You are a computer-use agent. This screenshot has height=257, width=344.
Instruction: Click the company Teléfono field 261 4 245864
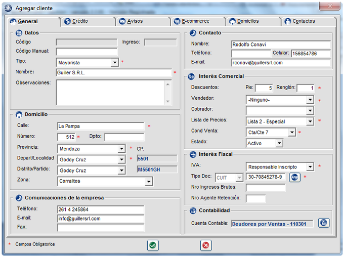(101, 209)
